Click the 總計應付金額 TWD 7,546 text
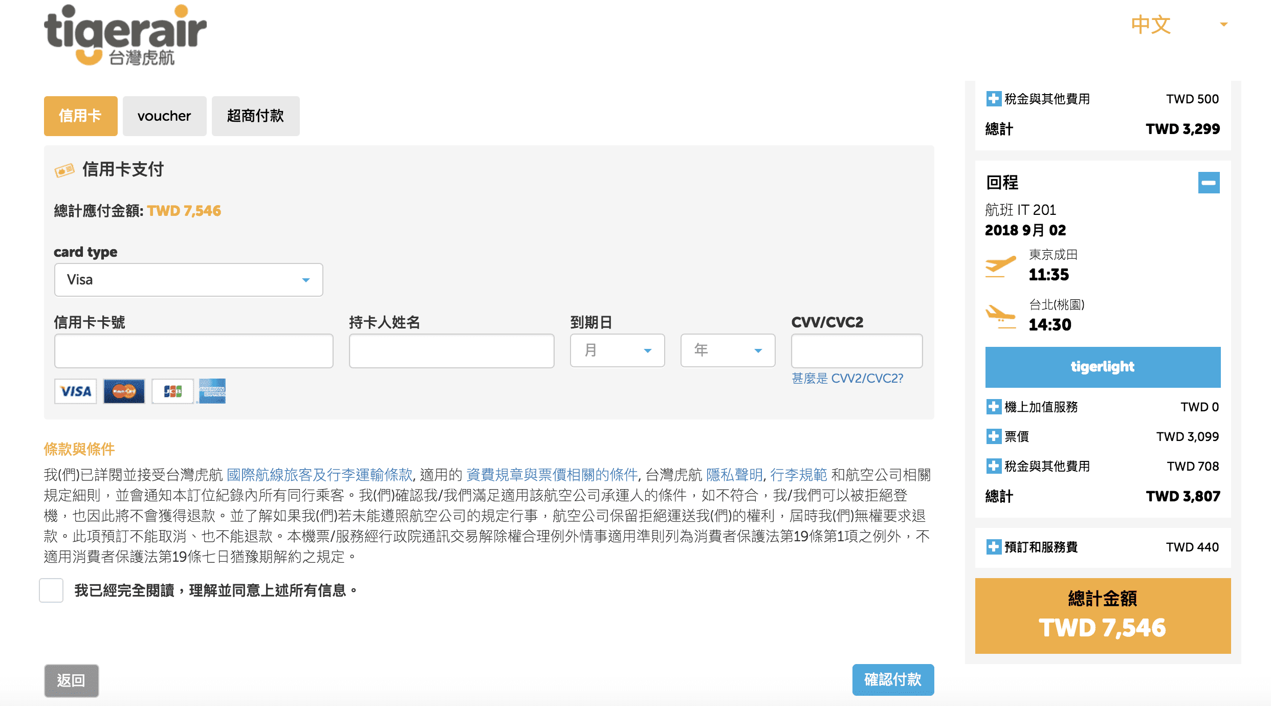Screen dimensions: 1271x706 pos(137,211)
